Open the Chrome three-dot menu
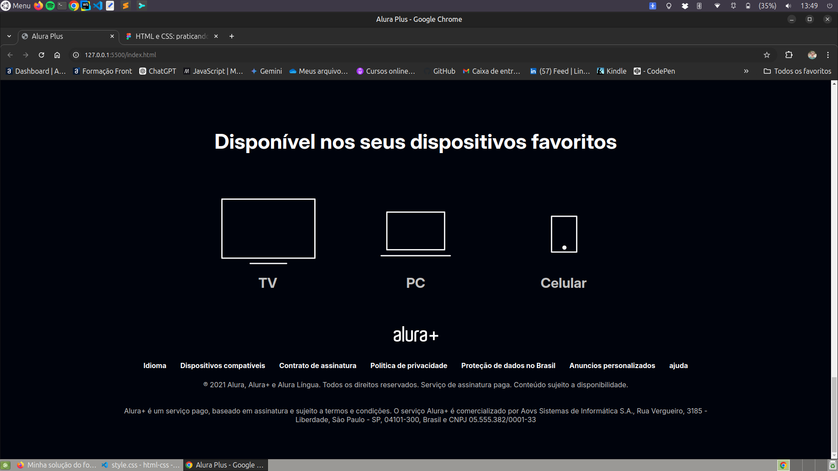Screen dimensions: 838x471 [828, 55]
